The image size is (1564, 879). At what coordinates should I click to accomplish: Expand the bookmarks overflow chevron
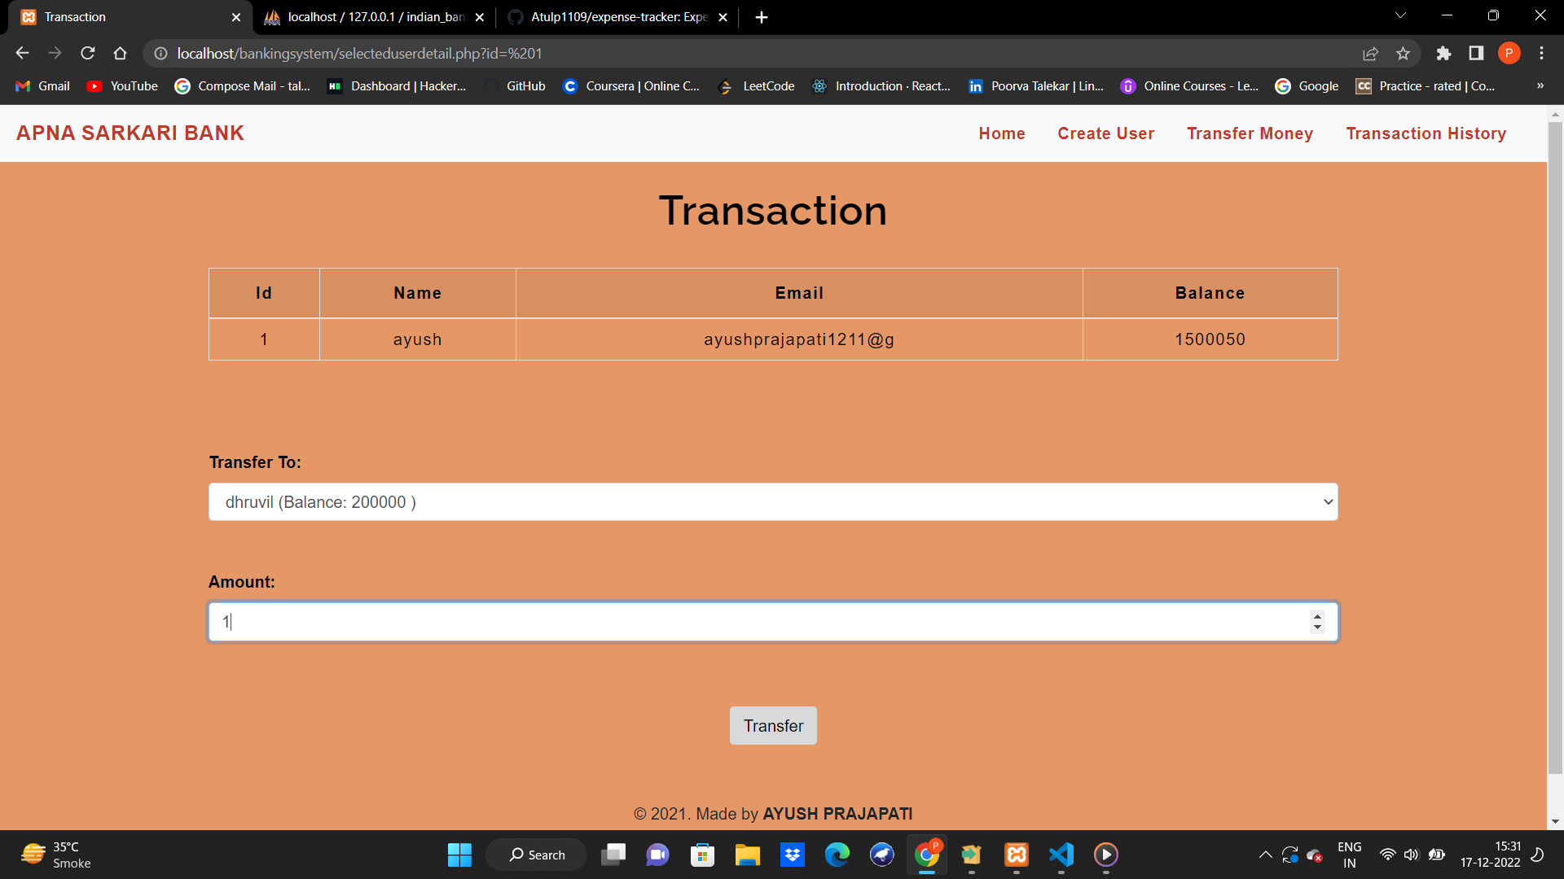click(1540, 85)
